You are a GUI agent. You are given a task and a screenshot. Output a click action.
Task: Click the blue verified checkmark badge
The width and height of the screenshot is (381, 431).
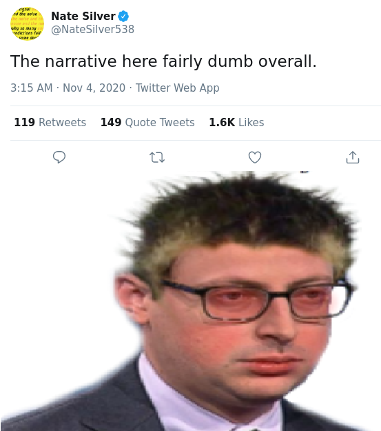(x=123, y=16)
